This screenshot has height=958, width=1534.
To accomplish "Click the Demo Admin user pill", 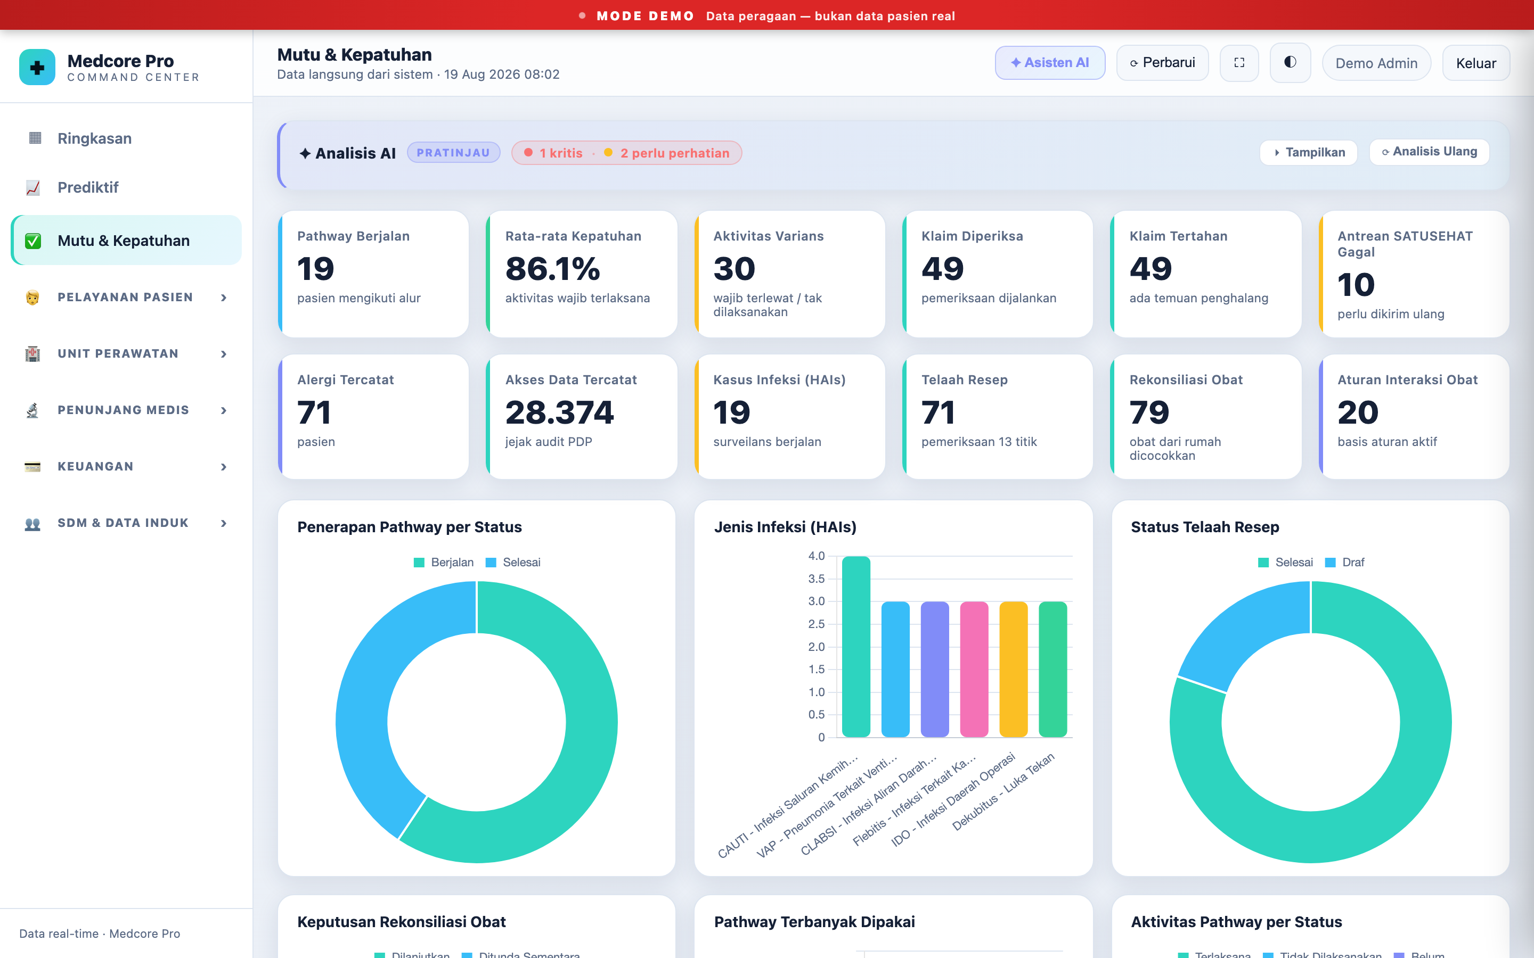I will (1376, 63).
